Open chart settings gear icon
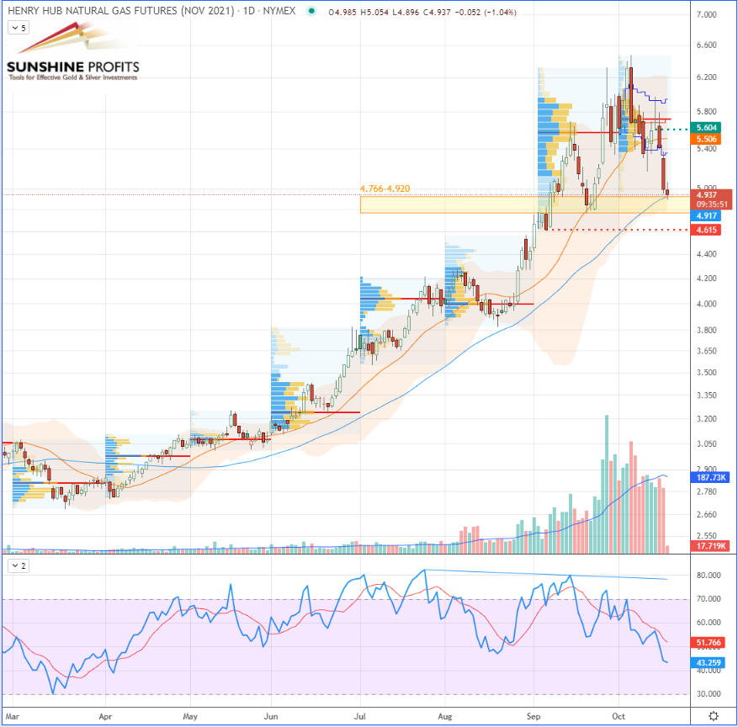This screenshot has height=727, width=738. [x=714, y=716]
